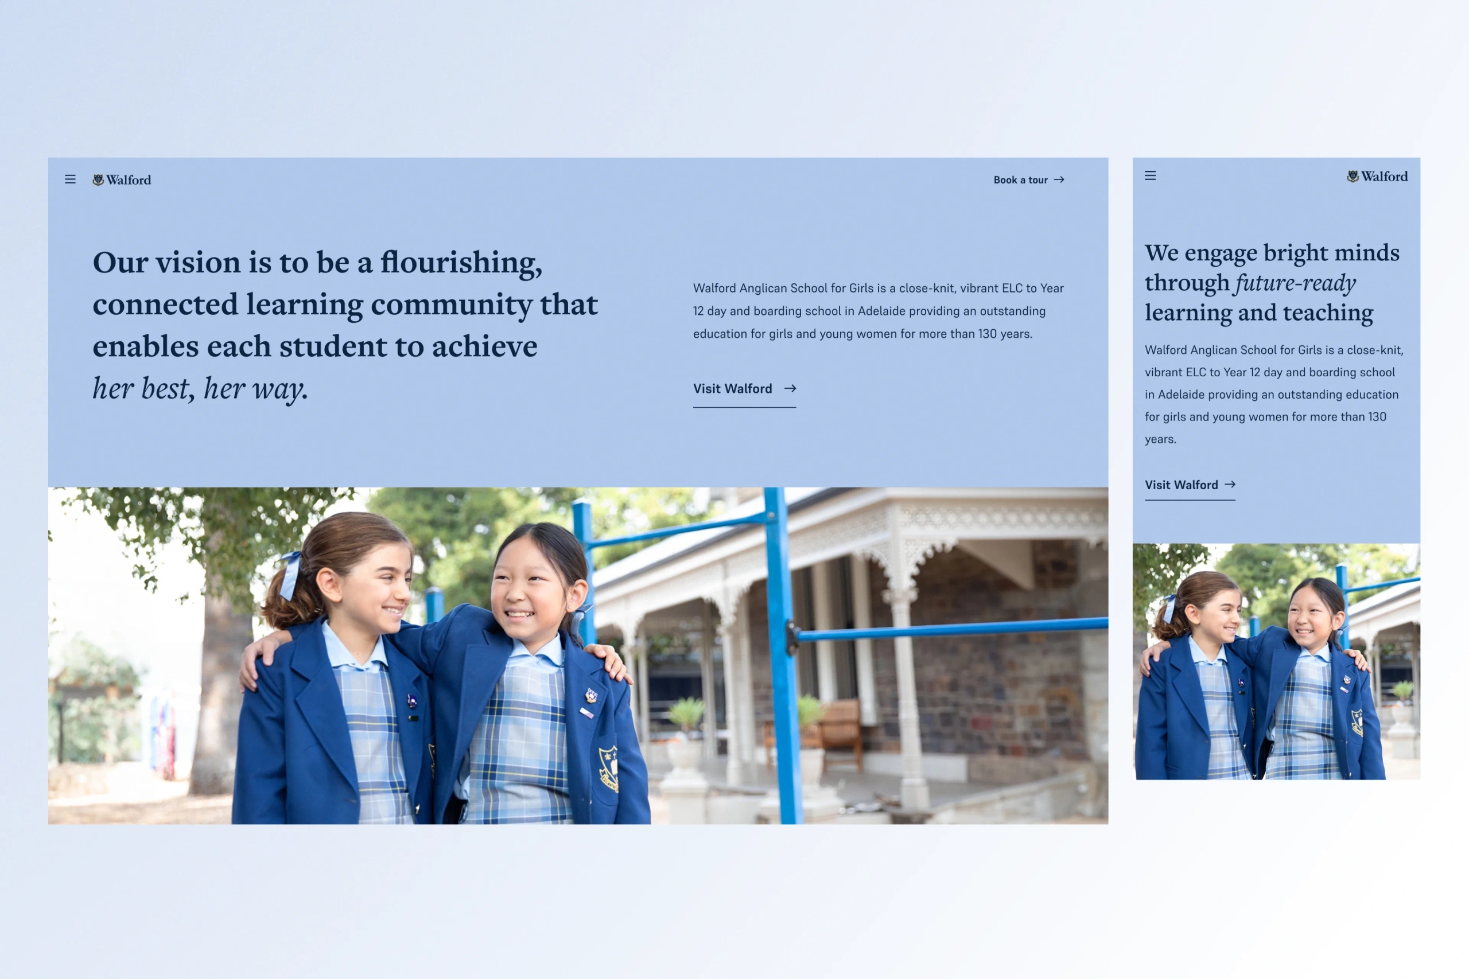Click the Walford crest icon in mobile header

1353,177
